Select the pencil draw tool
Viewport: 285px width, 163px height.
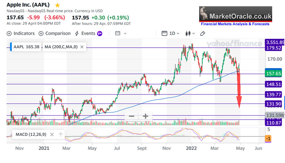(203, 33)
